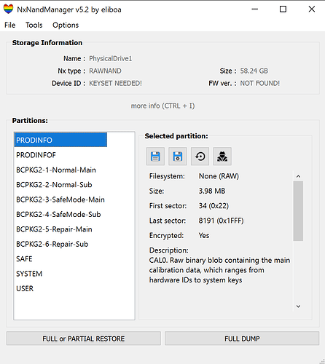Viewport: 325px width, 364px height.
Task: Click the dump partition save icon
Action: coord(155,157)
